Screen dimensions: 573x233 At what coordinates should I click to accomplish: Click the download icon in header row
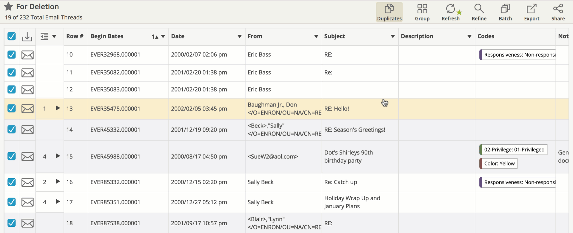pos(27,36)
